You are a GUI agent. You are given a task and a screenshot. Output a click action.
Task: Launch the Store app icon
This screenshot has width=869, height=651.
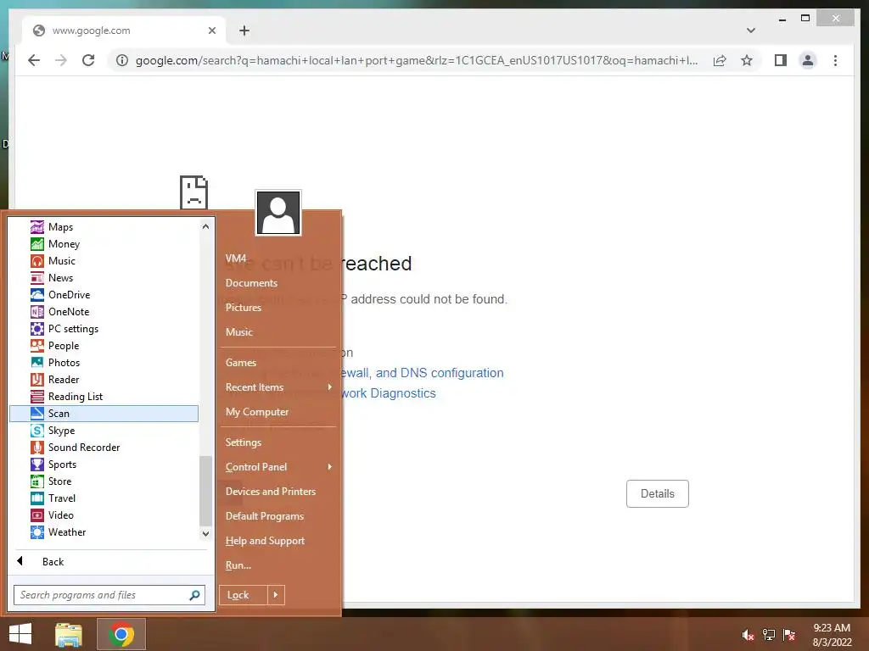click(x=37, y=481)
